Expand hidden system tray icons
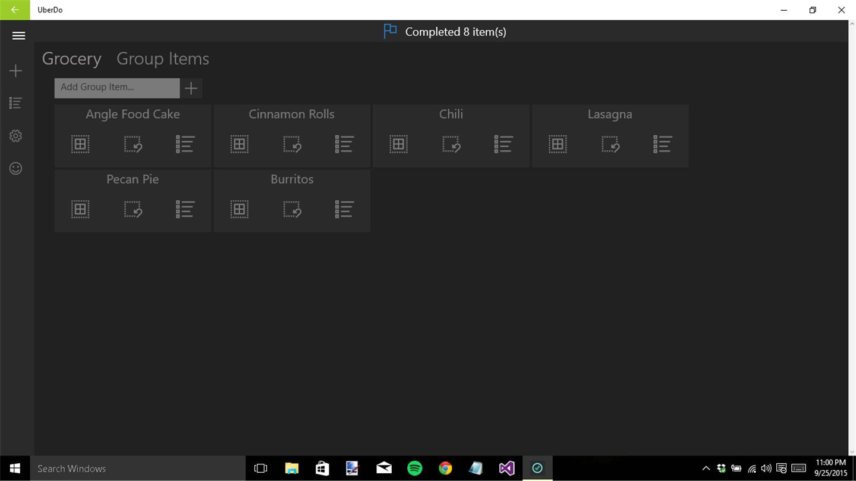856x481 pixels. [706, 469]
